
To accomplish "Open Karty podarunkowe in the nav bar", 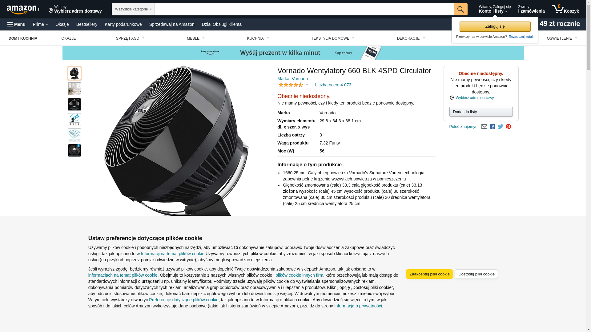I will pos(123,24).
